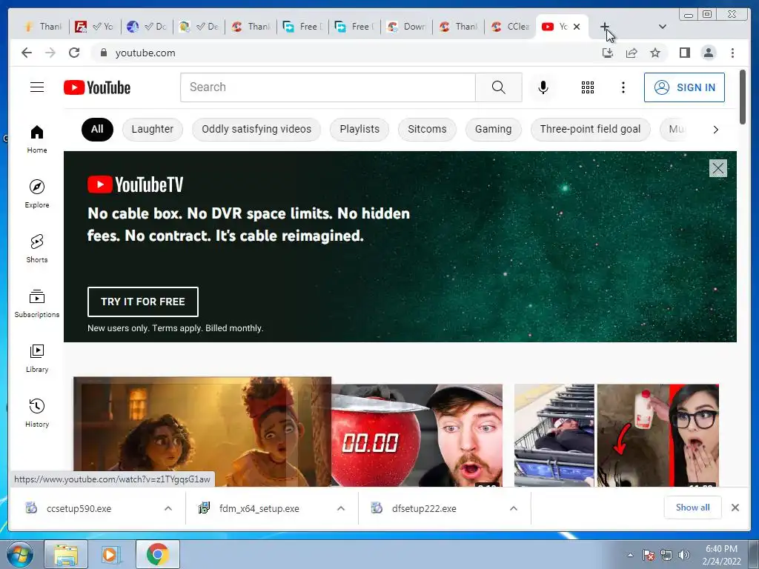Close the YouTube TV ad banner
This screenshot has height=569, width=759.
click(717, 168)
